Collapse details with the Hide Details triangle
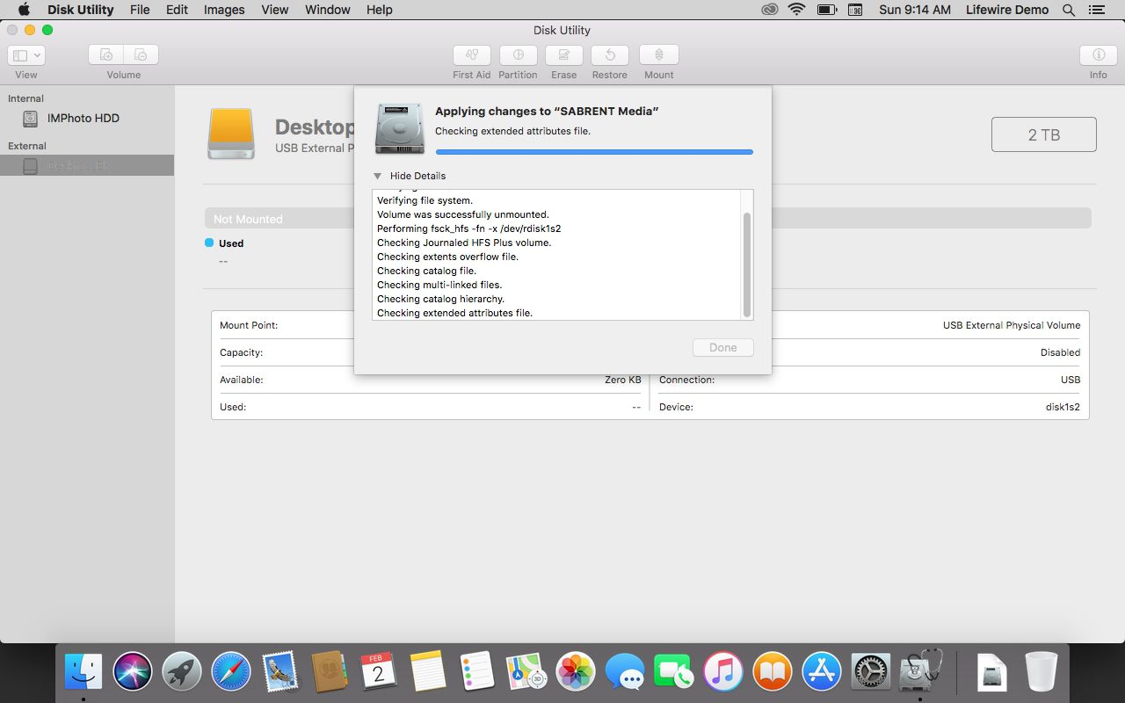 [377, 176]
